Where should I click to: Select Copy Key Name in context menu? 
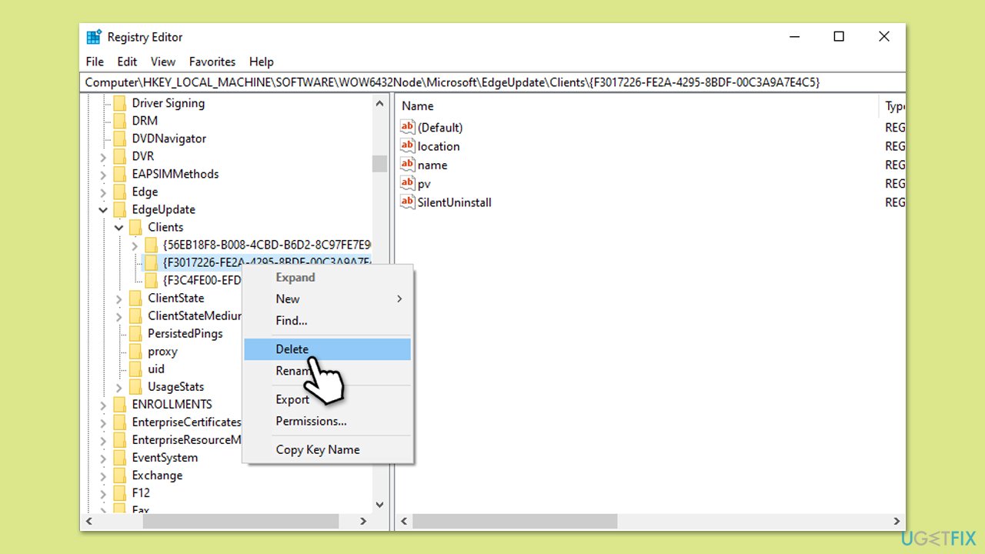point(327,449)
